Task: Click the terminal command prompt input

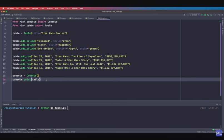Action: pyautogui.click(x=68, y=108)
